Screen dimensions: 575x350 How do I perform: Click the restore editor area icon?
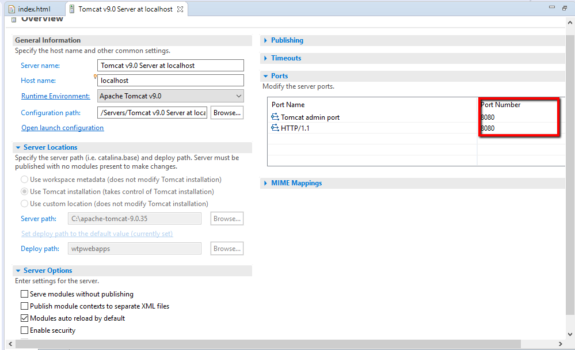coord(565,7)
